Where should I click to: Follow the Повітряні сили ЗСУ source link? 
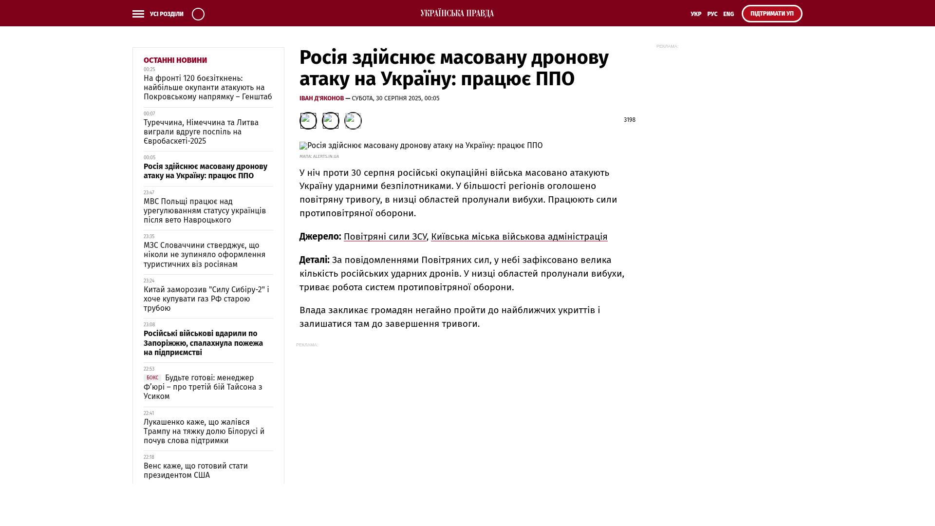click(385, 237)
